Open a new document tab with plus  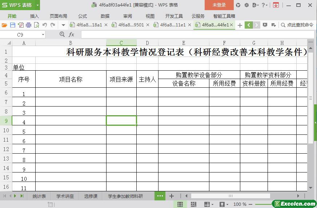pyautogui.click(x=240, y=25)
